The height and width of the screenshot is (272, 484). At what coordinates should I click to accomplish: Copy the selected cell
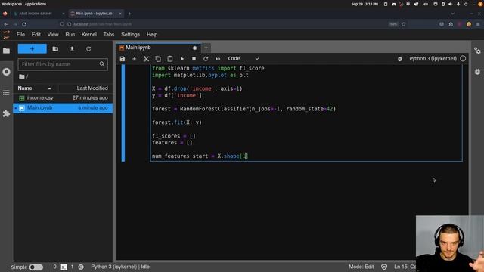(158, 59)
